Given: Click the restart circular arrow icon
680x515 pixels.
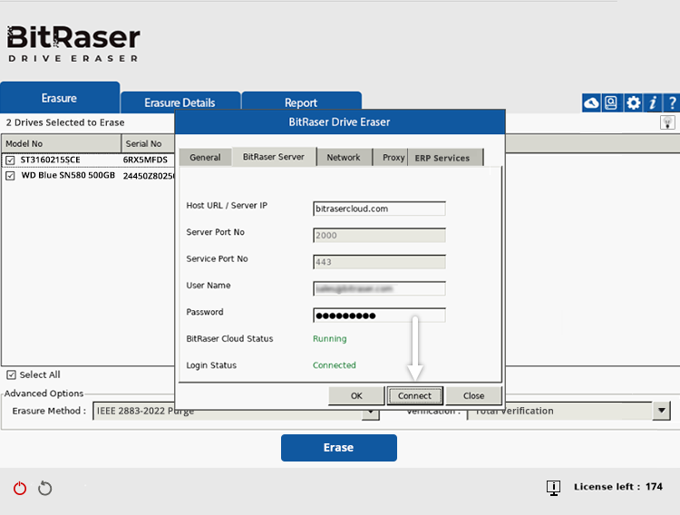Looking at the screenshot, I should coord(44,489).
